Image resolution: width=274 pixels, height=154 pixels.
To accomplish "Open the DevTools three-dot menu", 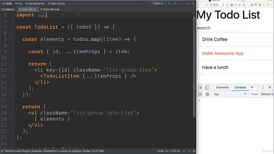I will click(x=263, y=87).
